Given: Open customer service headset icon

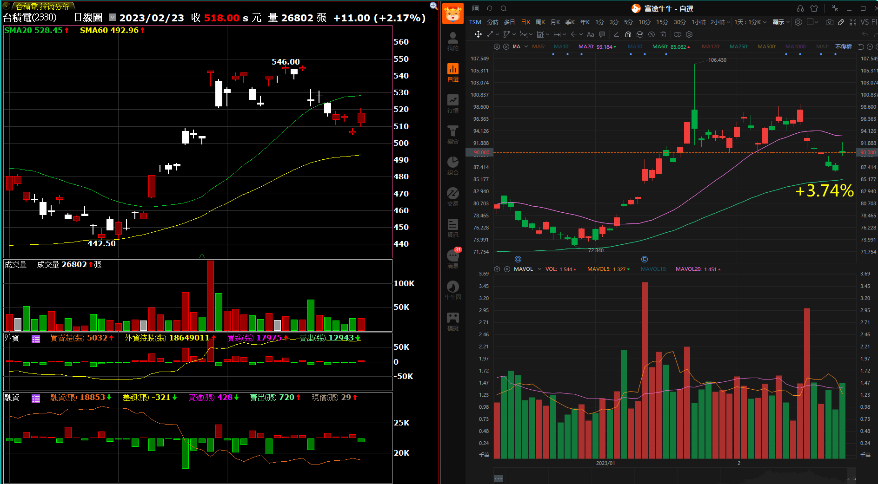Looking at the screenshot, I should point(800,8).
